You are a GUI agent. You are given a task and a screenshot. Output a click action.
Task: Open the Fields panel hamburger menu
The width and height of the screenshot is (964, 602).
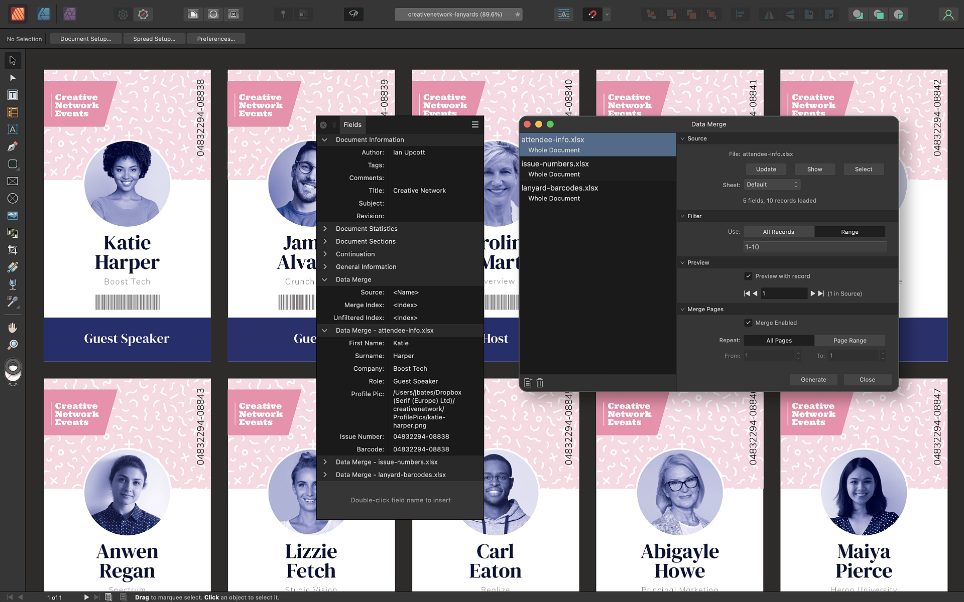pyautogui.click(x=475, y=124)
